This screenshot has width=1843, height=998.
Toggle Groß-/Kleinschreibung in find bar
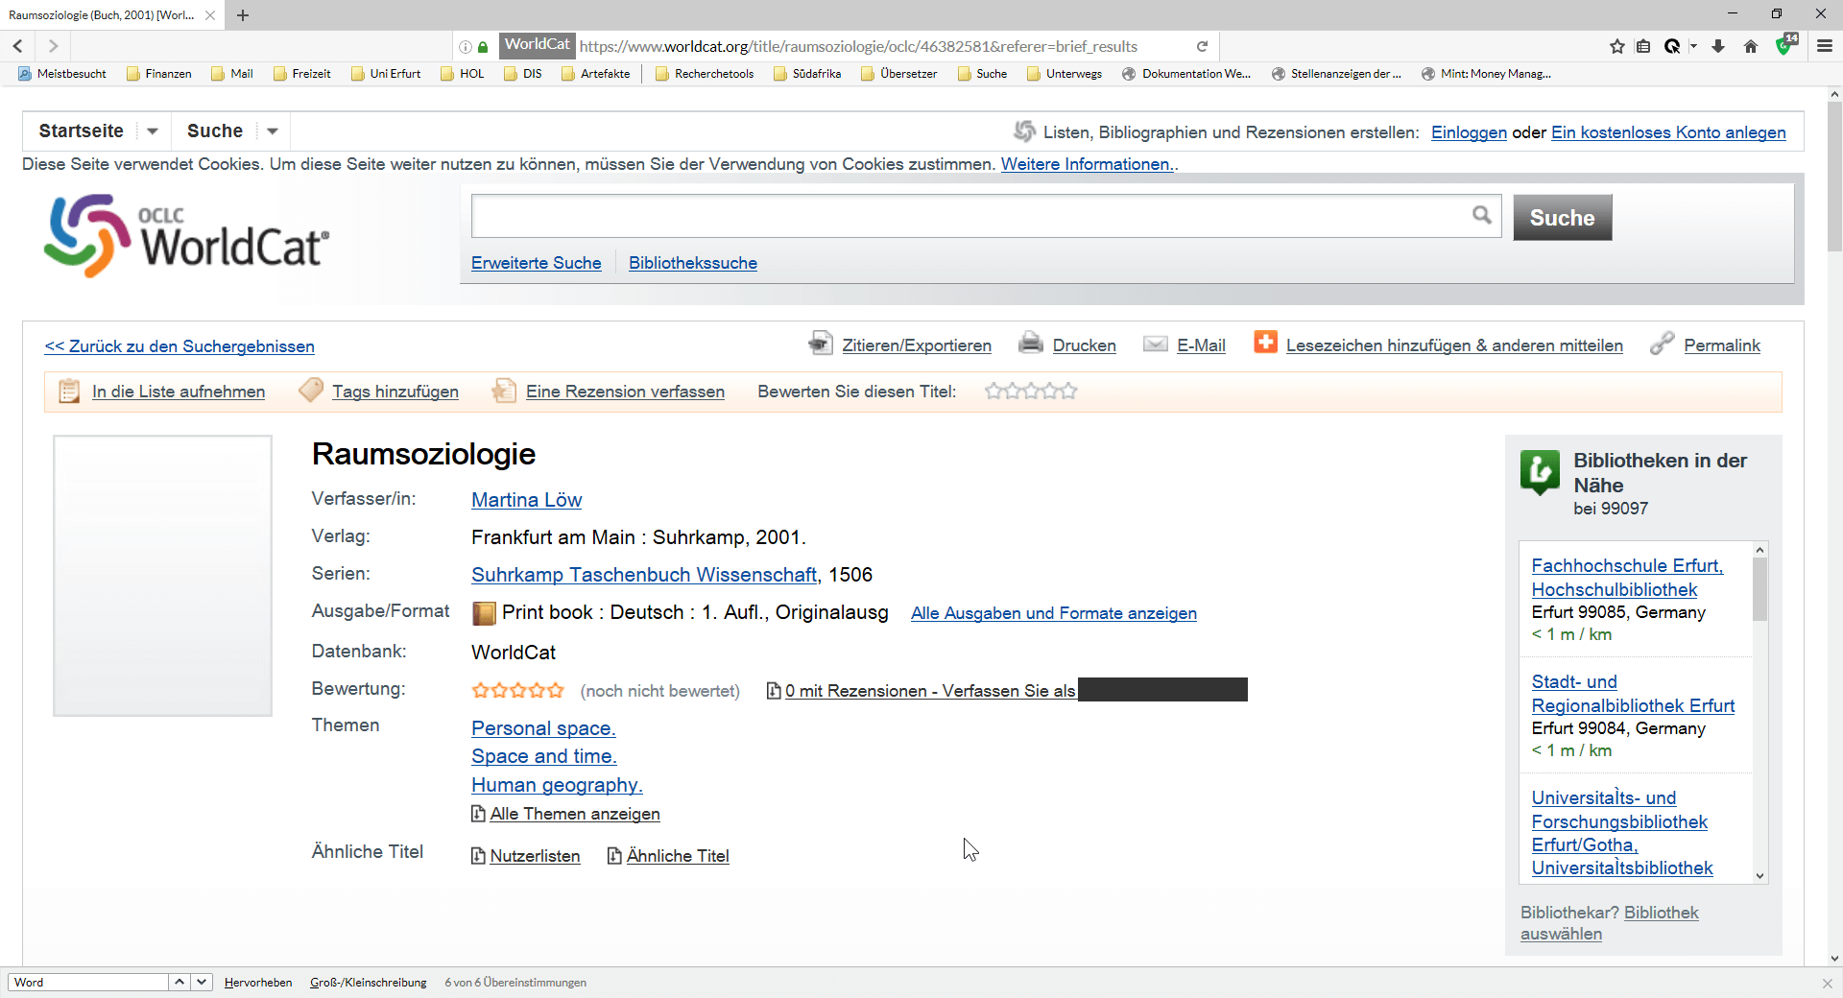tap(369, 982)
